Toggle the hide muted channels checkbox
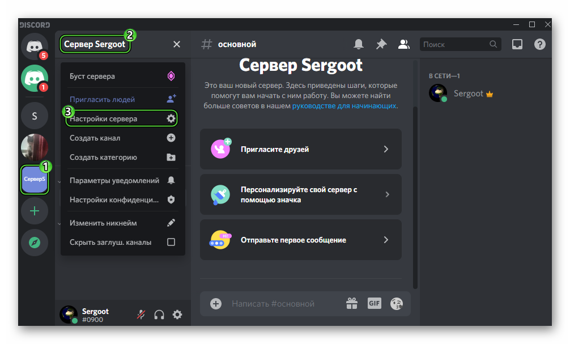570x344 pixels. pyautogui.click(x=171, y=242)
